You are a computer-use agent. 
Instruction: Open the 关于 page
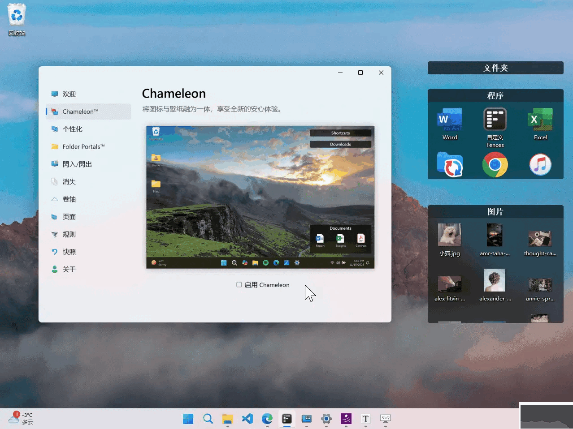[x=88, y=269]
